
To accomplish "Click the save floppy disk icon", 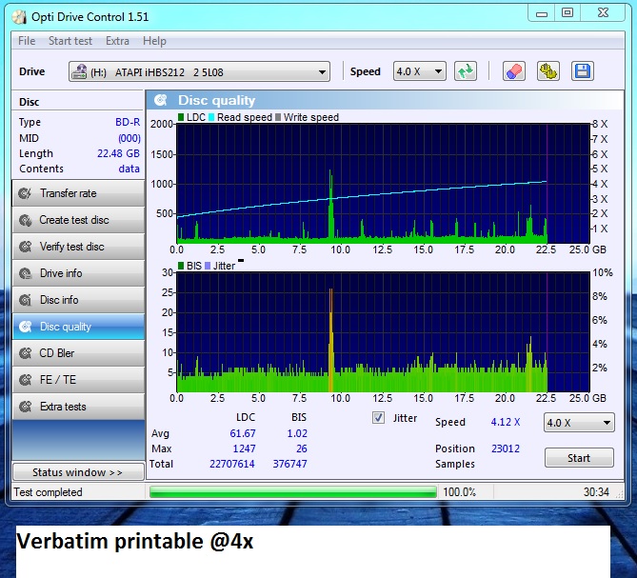I will coord(582,71).
